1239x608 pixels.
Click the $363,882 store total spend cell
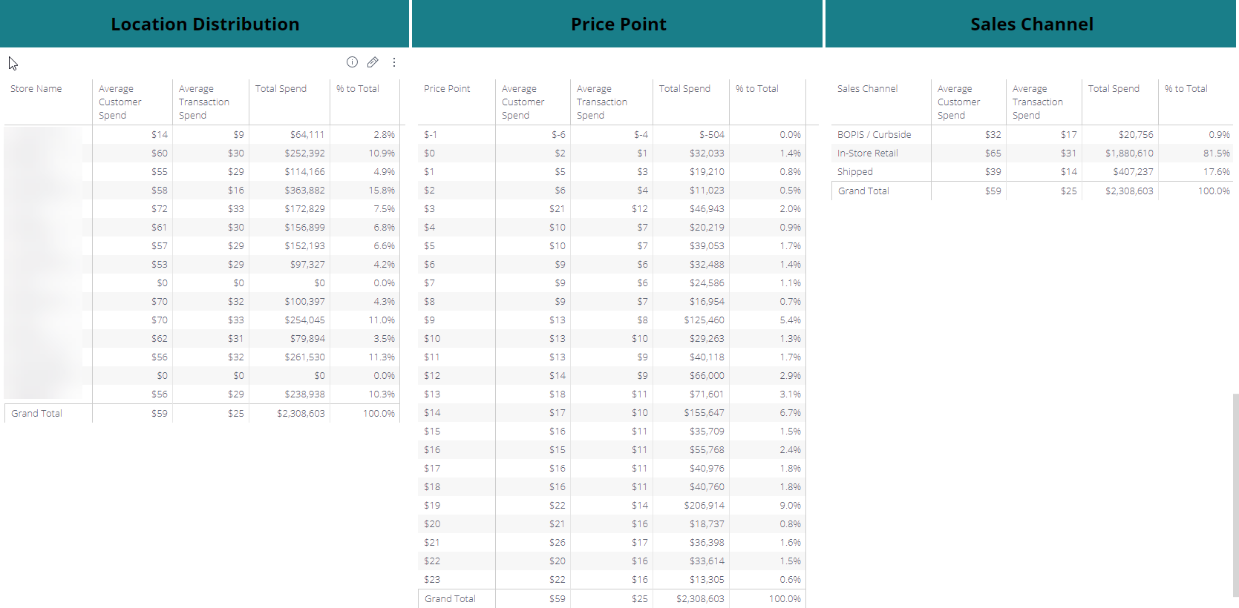(x=304, y=191)
